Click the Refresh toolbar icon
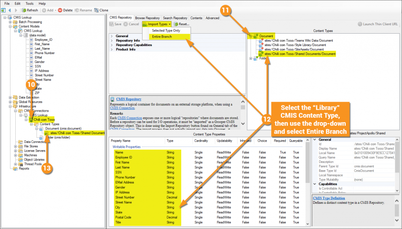This screenshot has height=229, width=402. click(x=24, y=10)
